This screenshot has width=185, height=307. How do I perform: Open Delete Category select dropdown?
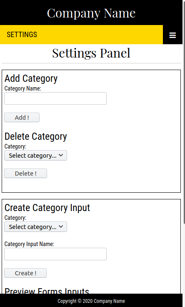tap(35, 156)
